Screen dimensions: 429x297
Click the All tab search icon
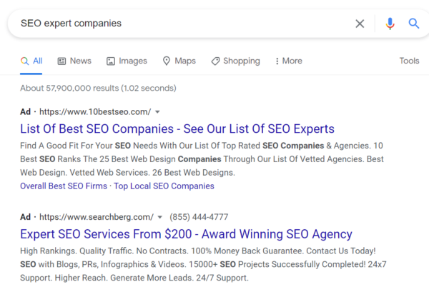coord(25,61)
